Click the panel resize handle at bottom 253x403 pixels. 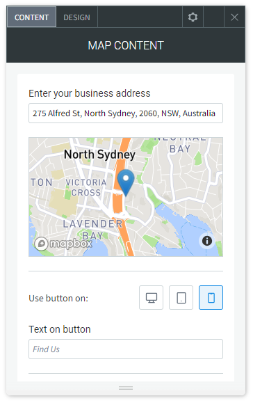click(126, 388)
